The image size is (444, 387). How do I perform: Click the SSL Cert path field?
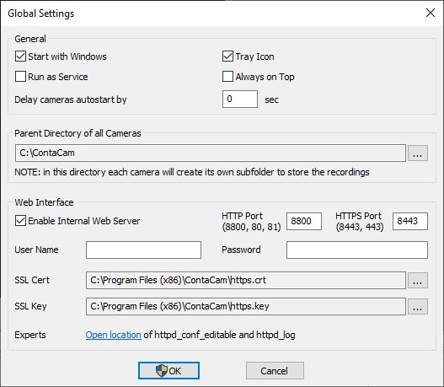pyautogui.click(x=246, y=281)
